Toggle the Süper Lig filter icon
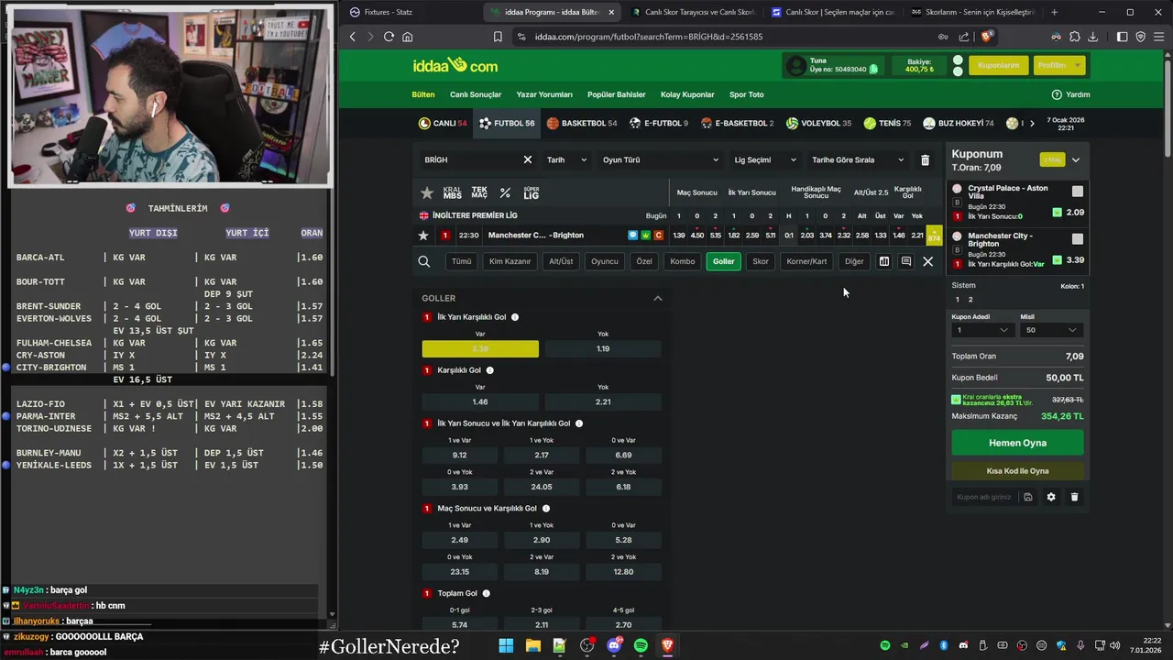 532,192
